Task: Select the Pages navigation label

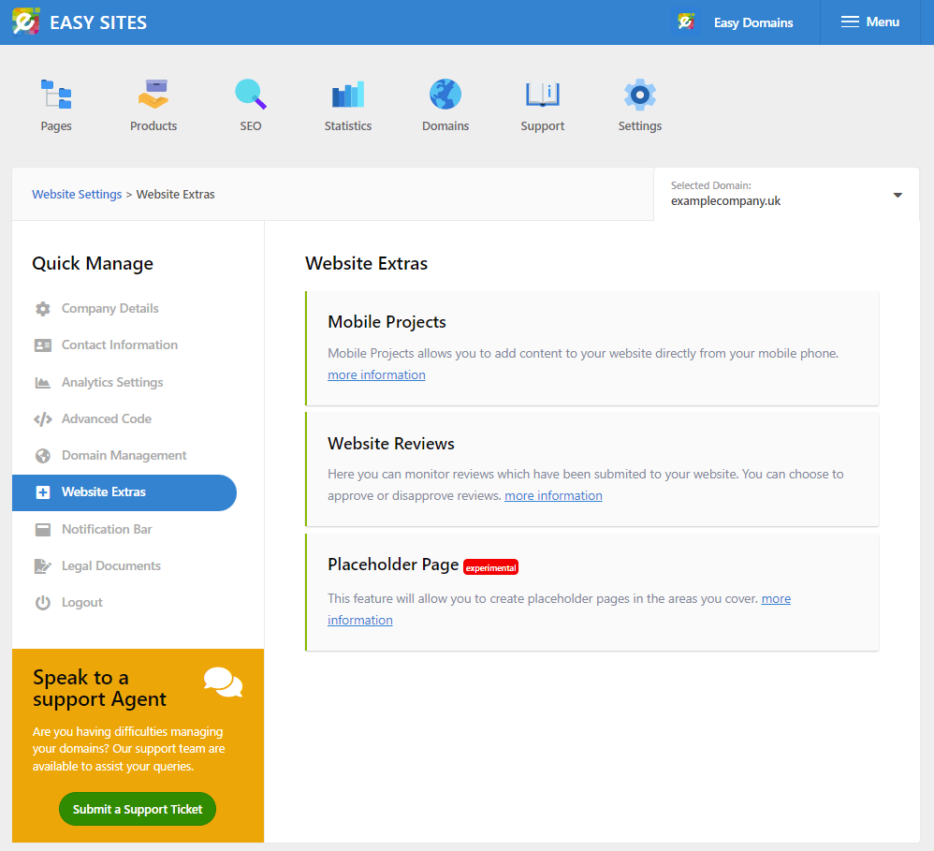Action: 56,126
